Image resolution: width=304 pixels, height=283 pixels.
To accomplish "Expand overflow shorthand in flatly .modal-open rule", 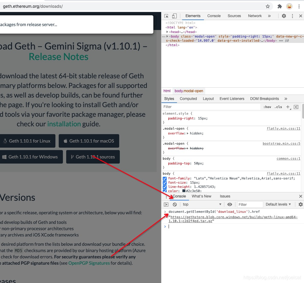I will coord(187,133).
